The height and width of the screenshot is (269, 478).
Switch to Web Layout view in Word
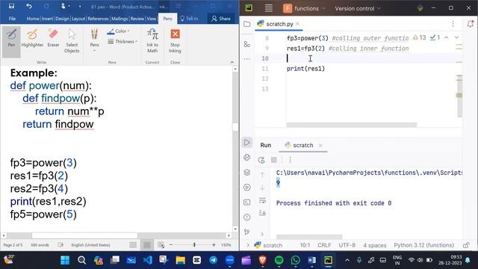pos(161,245)
